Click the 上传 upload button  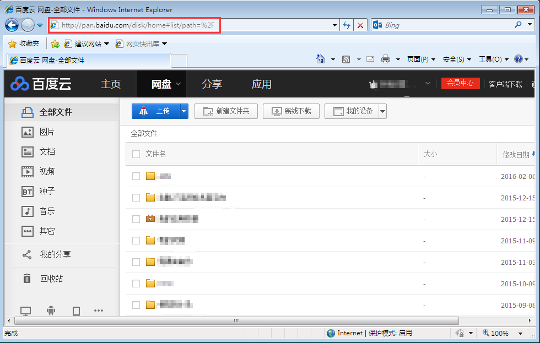[x=155, y=111]
